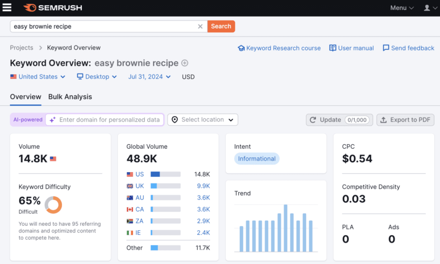Open the hamburger menu icon
Screen dimensions: 440x264
[x=7, y=7]
